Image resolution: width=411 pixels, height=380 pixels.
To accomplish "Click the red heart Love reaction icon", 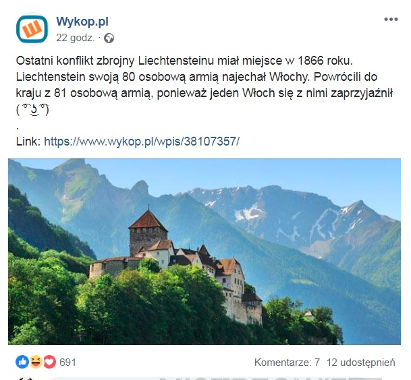I will tap(50, 362).
